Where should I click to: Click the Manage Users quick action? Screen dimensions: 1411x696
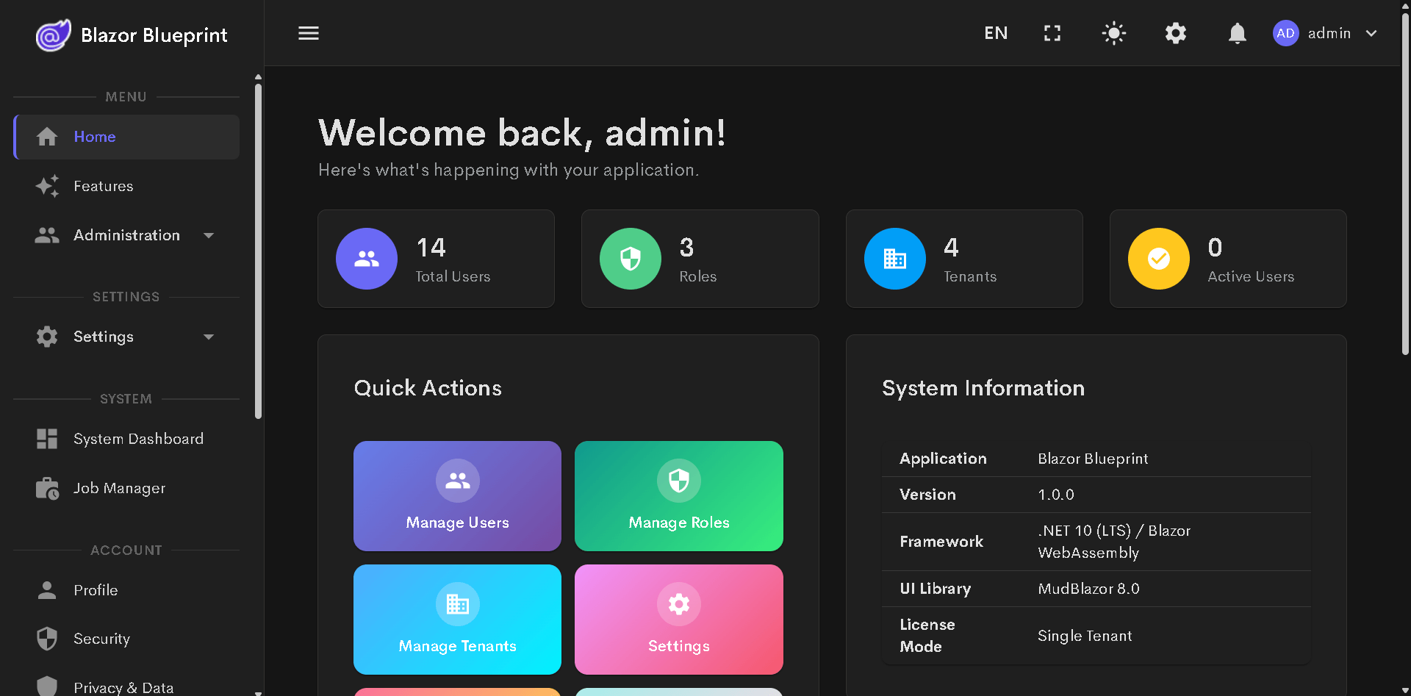coord(456,496)
